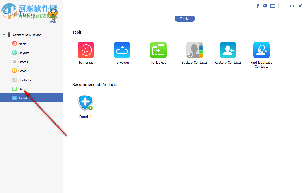The height and width of the screenshot is (193, 306).
Task: Select Playlists in the sidebar
Action: coord(24,53)
